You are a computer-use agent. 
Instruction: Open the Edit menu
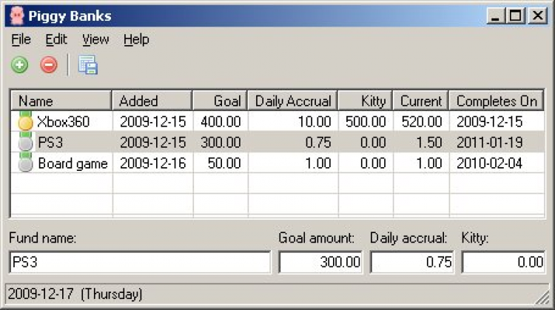point(55,39)
